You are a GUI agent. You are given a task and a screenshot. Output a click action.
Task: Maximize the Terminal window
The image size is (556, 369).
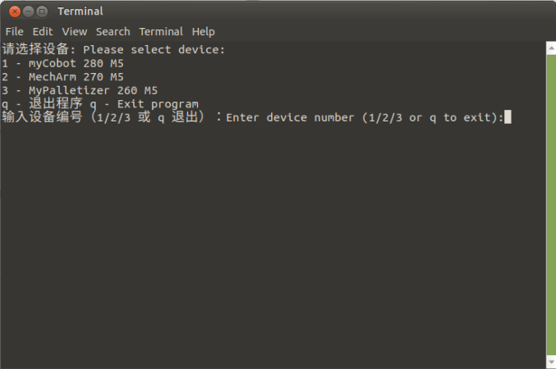click(x=42, y=11)
